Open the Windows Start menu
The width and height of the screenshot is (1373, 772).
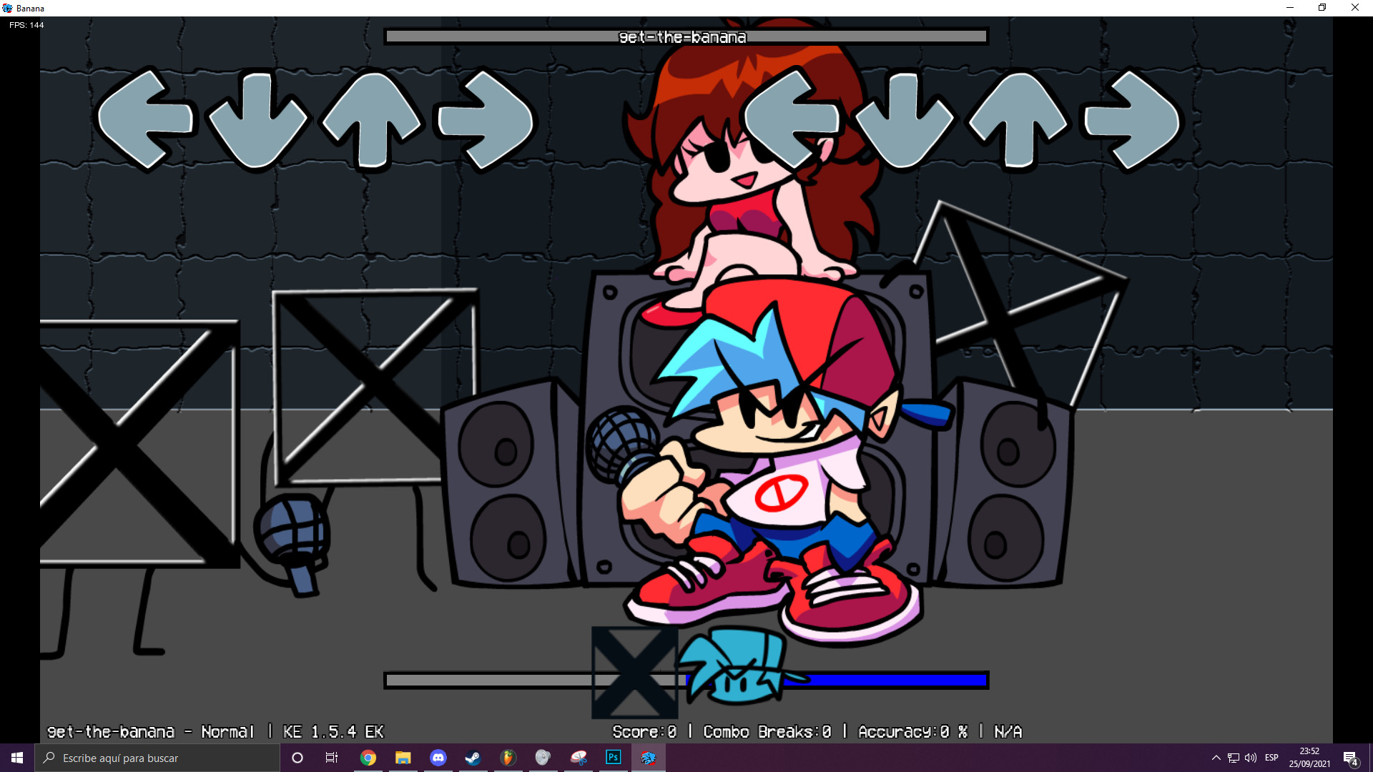tap(17, 758)
